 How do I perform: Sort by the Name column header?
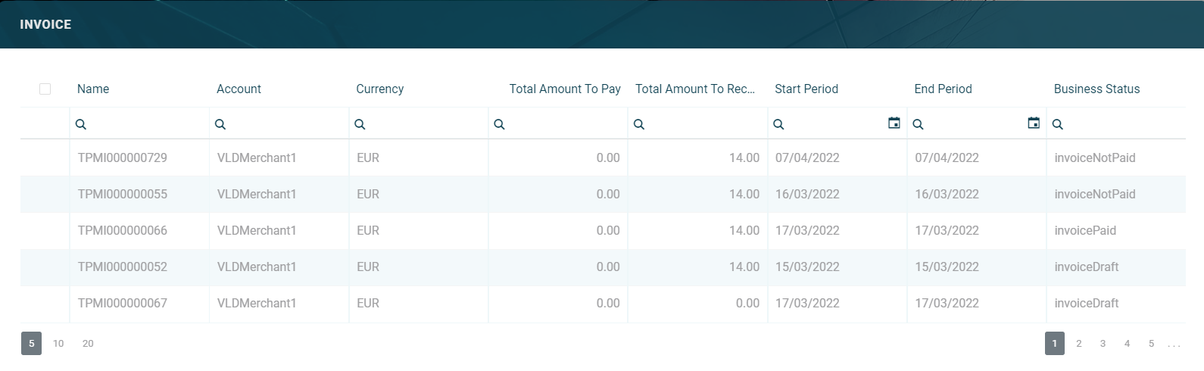pyautogui.click(x=93, y=89)
